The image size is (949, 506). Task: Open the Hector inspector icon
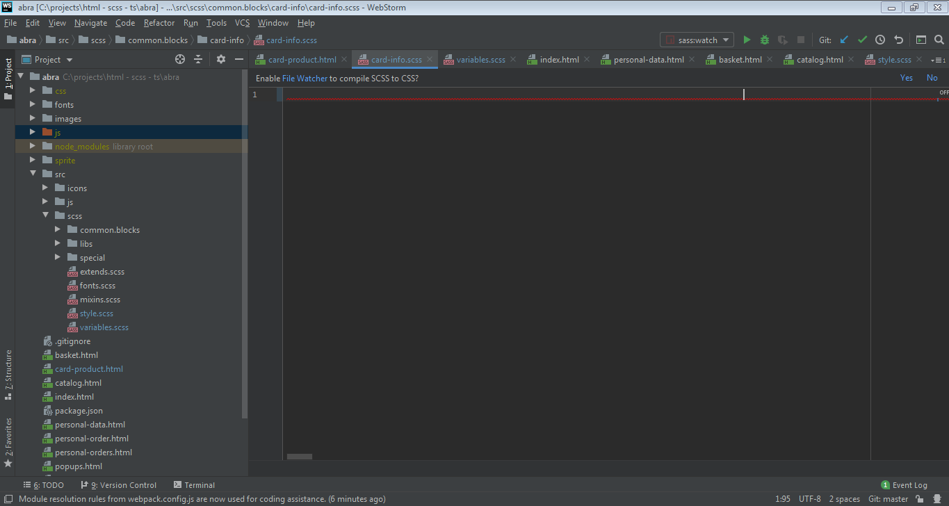point(936,499)
